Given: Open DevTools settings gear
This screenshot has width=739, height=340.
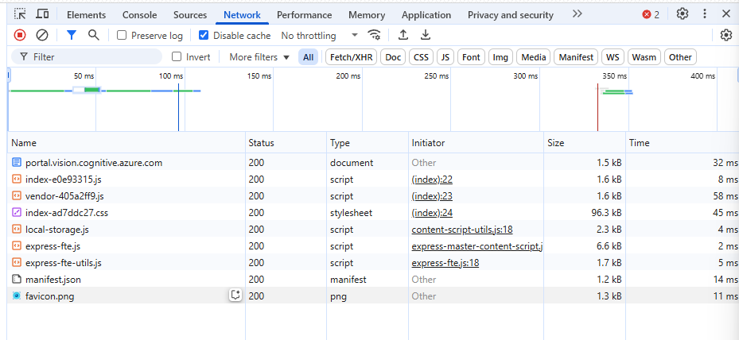Looking at the screenshot, I should click(682, 14).
